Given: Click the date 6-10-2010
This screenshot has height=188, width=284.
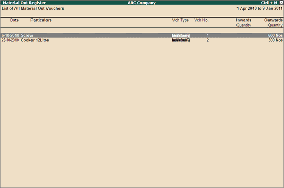Looking at the screenshot, I should point(10,35).
